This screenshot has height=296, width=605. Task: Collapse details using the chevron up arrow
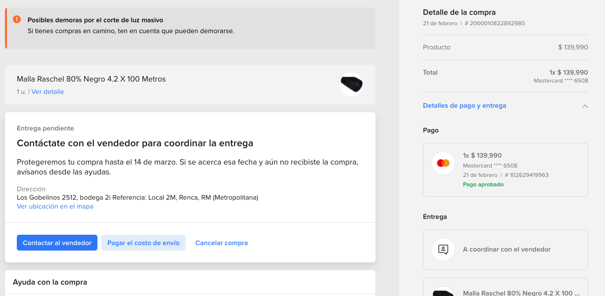[585, 106]
